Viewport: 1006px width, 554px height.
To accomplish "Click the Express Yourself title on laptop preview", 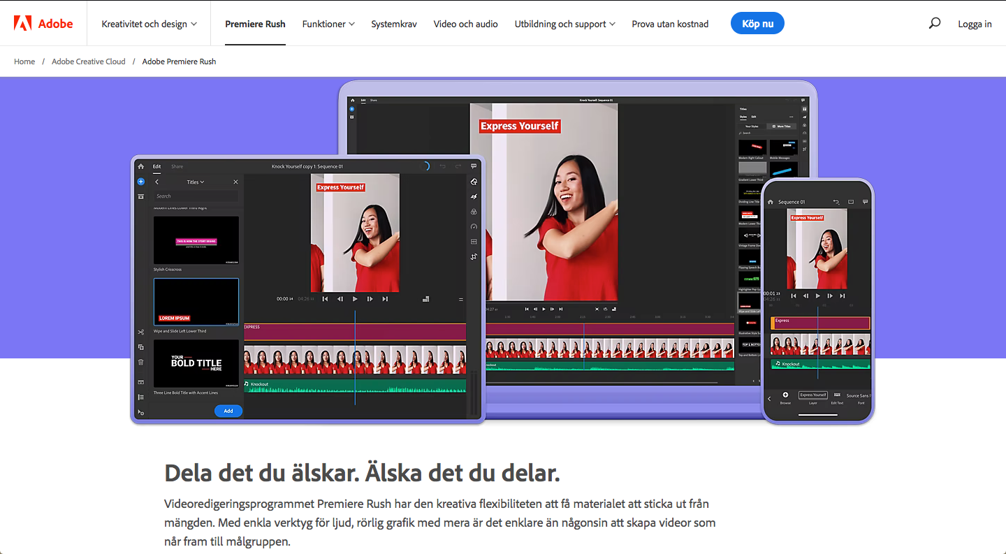I will 520,126.
